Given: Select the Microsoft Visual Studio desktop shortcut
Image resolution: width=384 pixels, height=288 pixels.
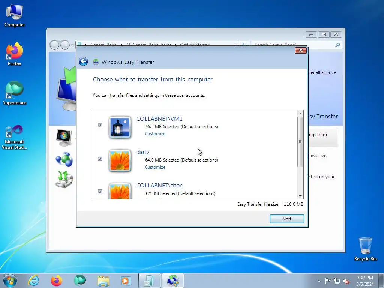Looking at the screenshot, I should tap(15, 137).
